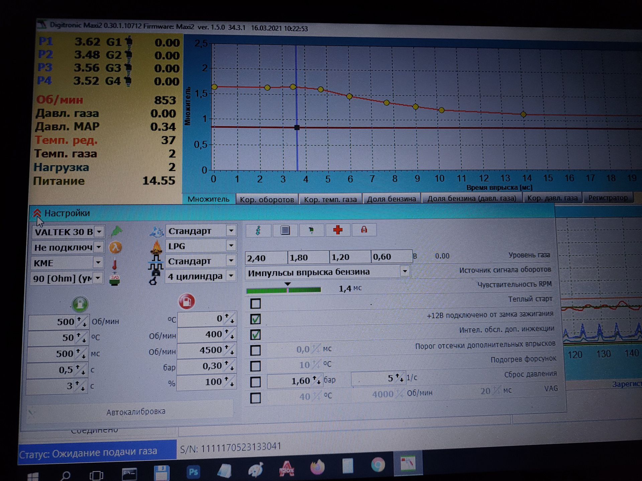Click the 2,40 gas level input field
The width and height of the screenshot is (642, 481).
click(265, 258)
